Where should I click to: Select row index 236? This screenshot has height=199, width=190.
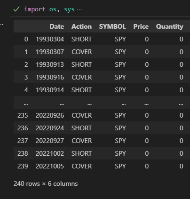tap(23, 128)
